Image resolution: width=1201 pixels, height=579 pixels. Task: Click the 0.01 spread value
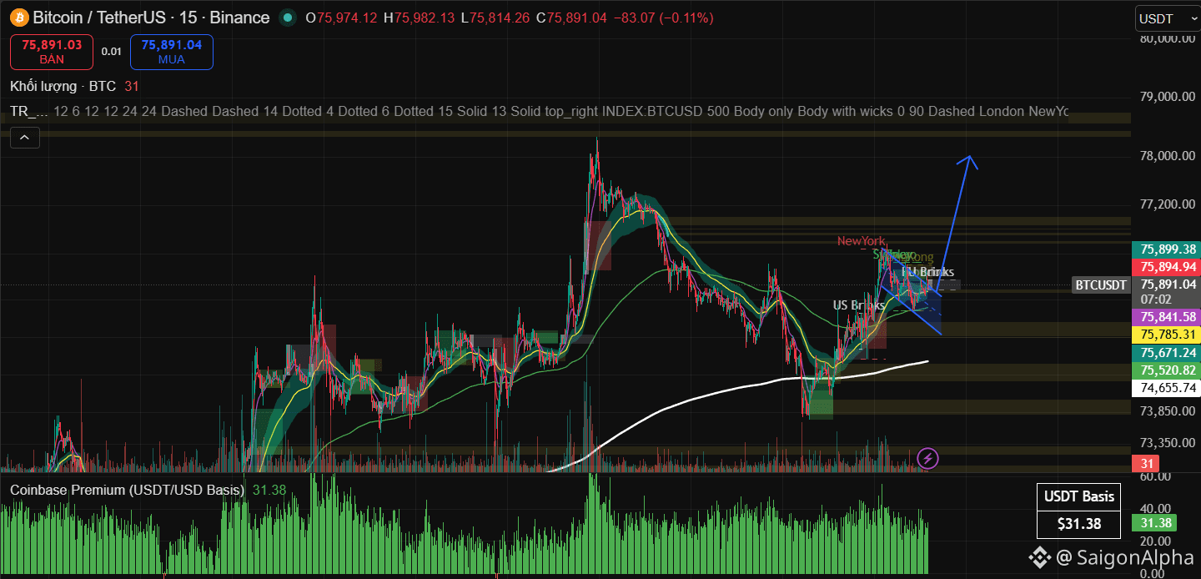pyautogui.click(x=112, y=52)
